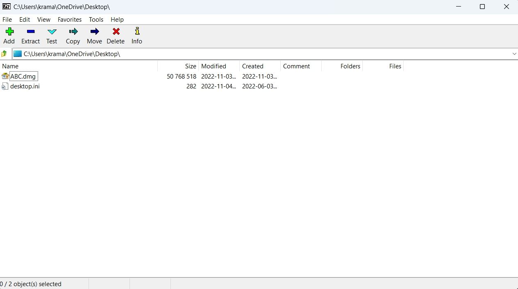Open the Info toolbar icon
Image resolution: width=518 pixels, height=289 pixels.
pyautogui.click(x=136, y=36)
